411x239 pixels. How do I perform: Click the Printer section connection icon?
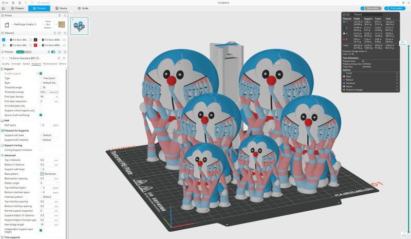click(60, 16)
